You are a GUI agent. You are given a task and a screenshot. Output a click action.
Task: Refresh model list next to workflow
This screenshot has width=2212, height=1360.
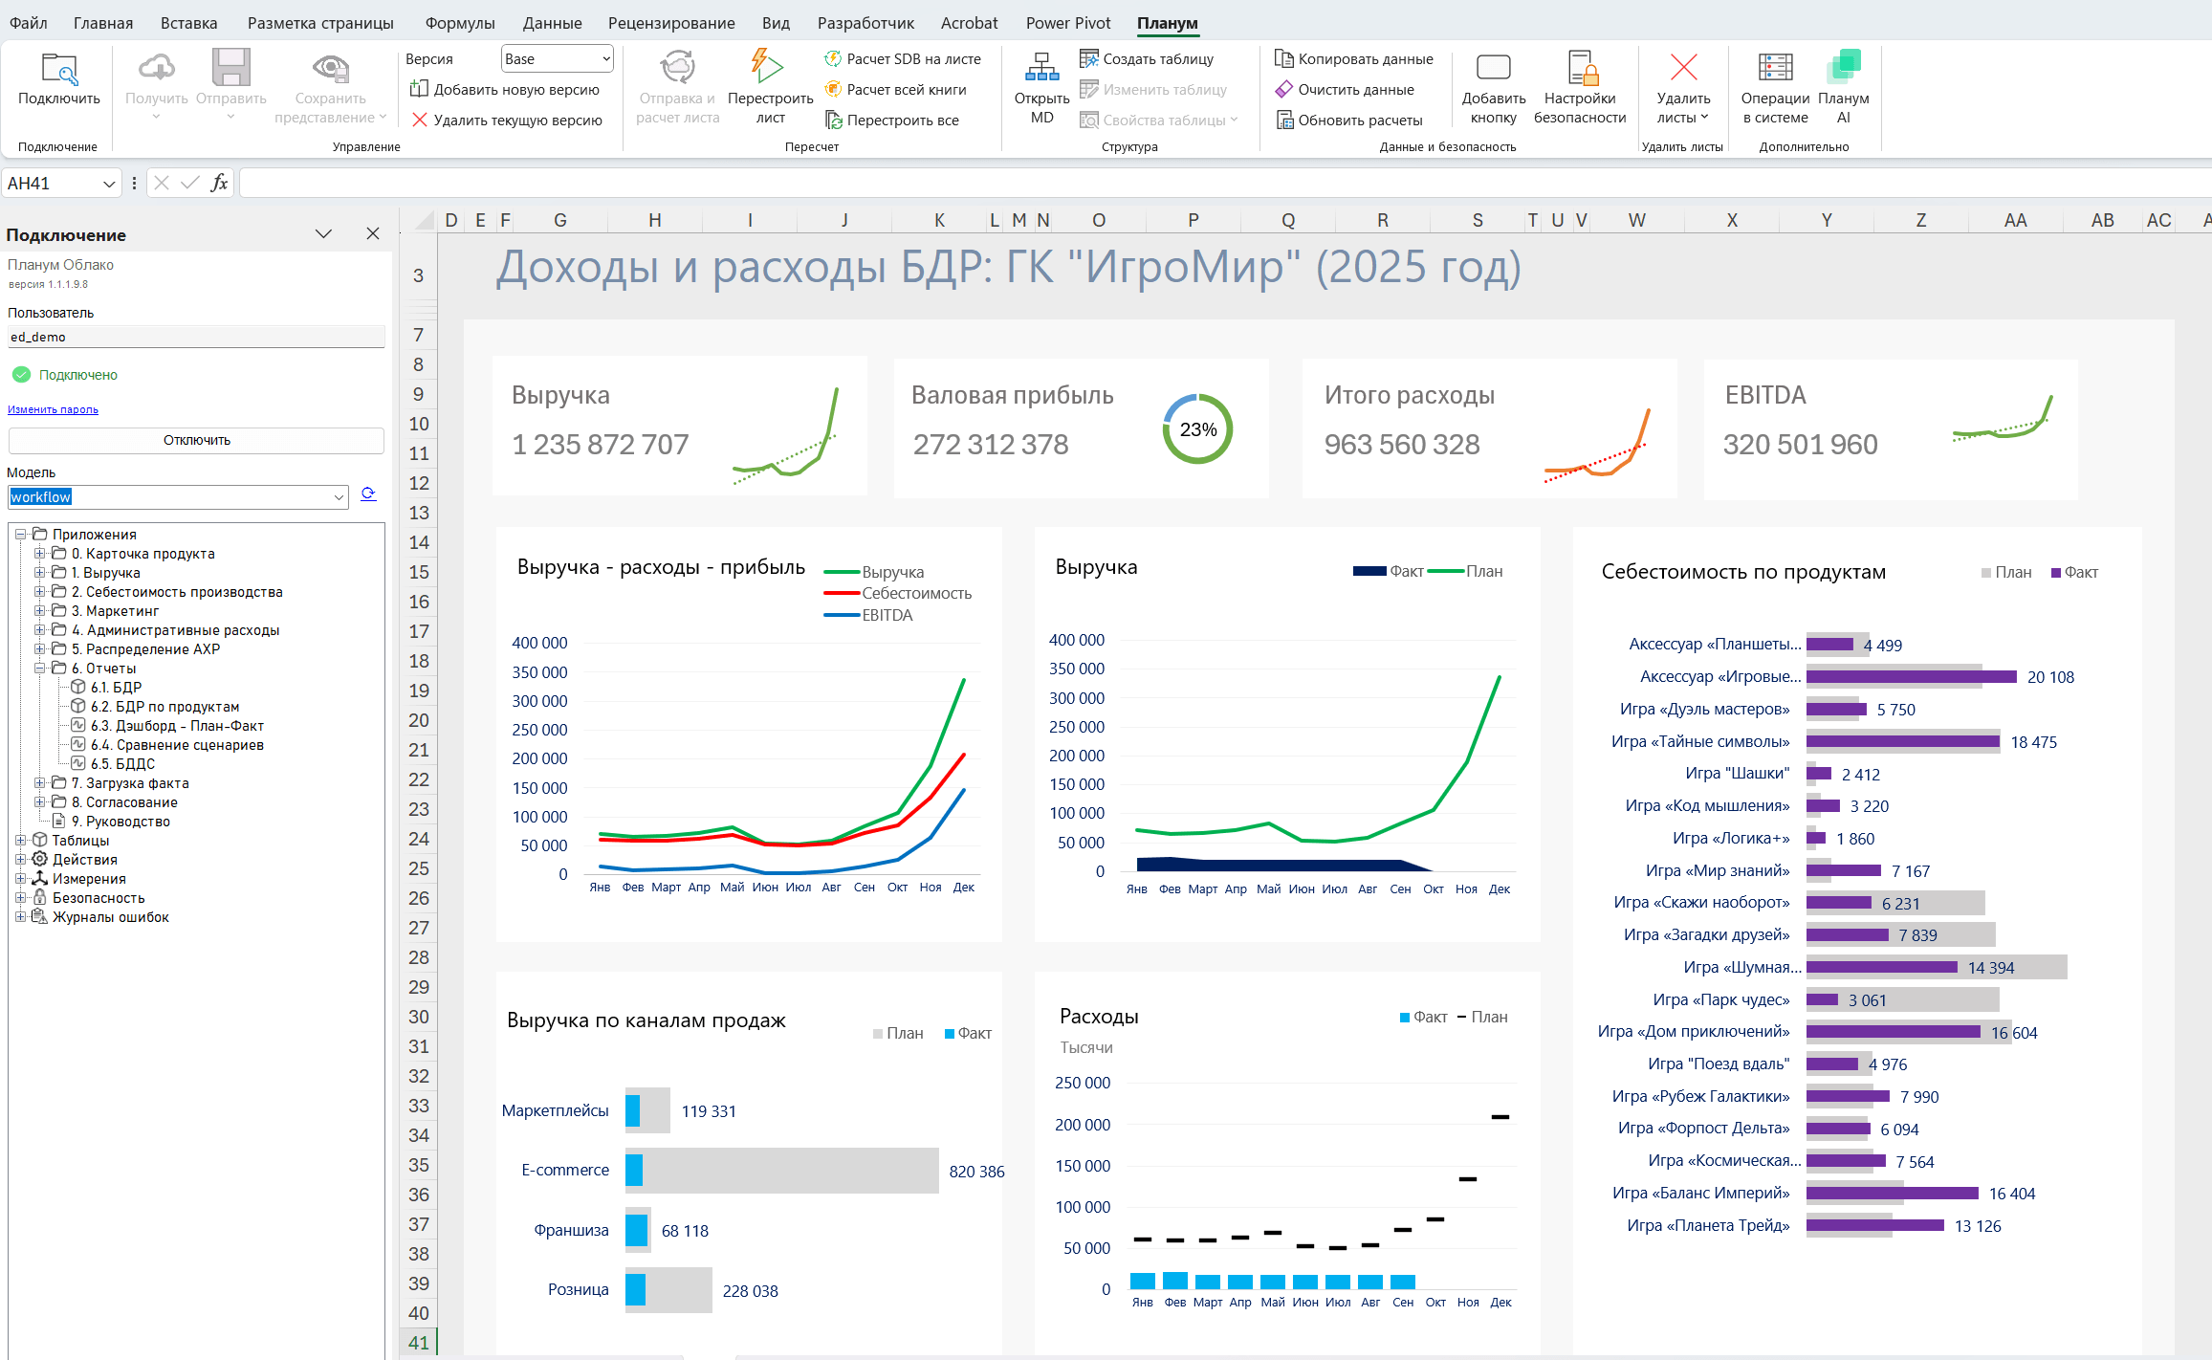click(368, 494)
